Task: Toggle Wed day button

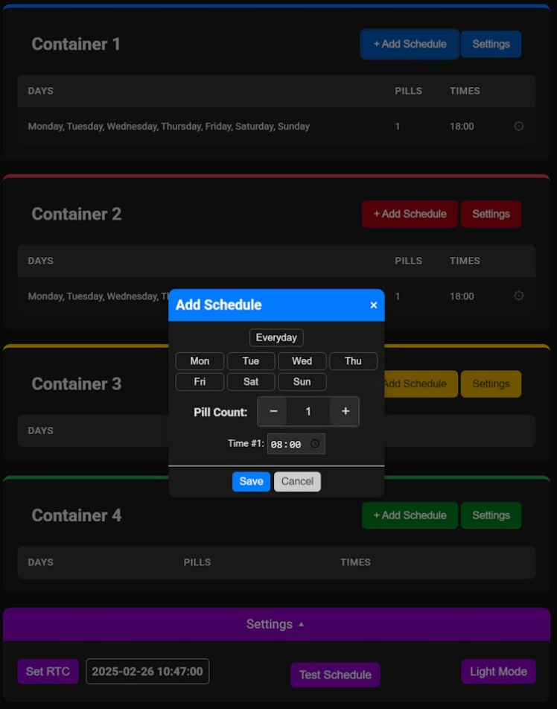Action: click(302, 361)
